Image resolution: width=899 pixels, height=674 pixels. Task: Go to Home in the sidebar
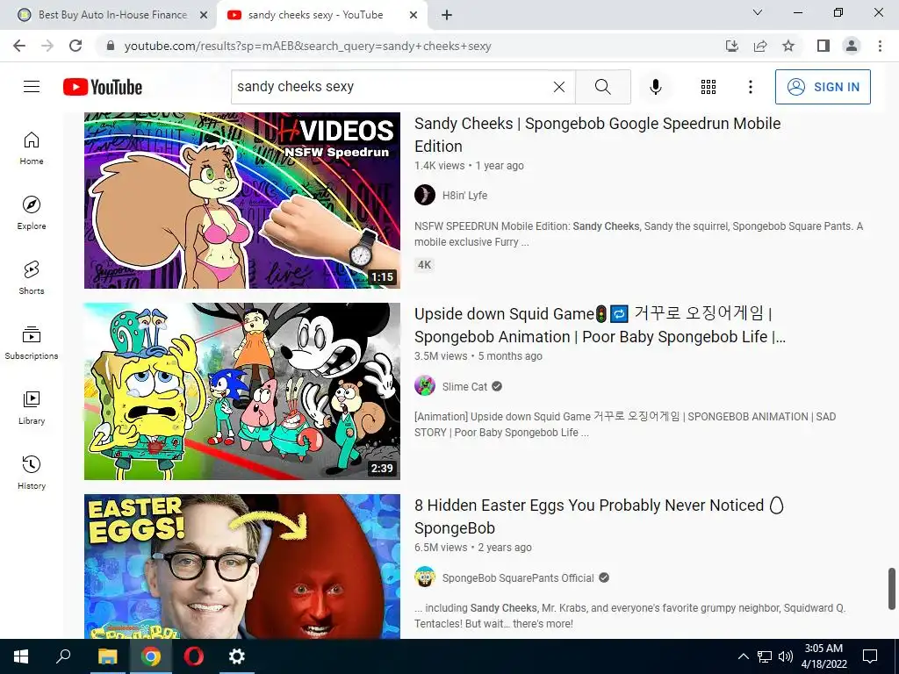[32, 147]
